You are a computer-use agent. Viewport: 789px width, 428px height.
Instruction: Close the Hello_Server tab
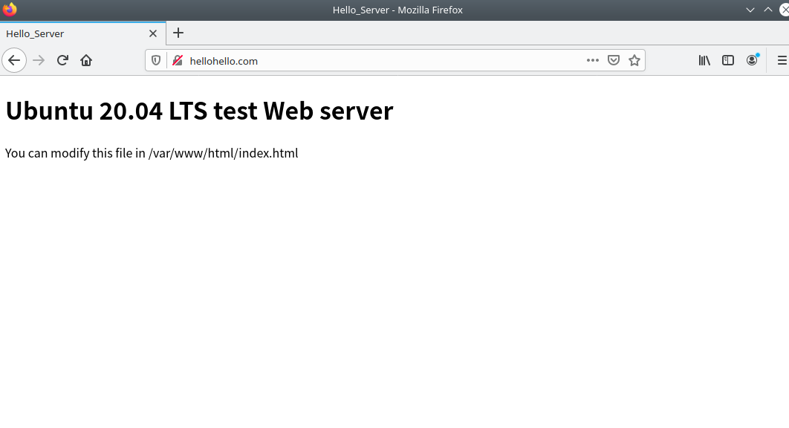pos(153,33)
